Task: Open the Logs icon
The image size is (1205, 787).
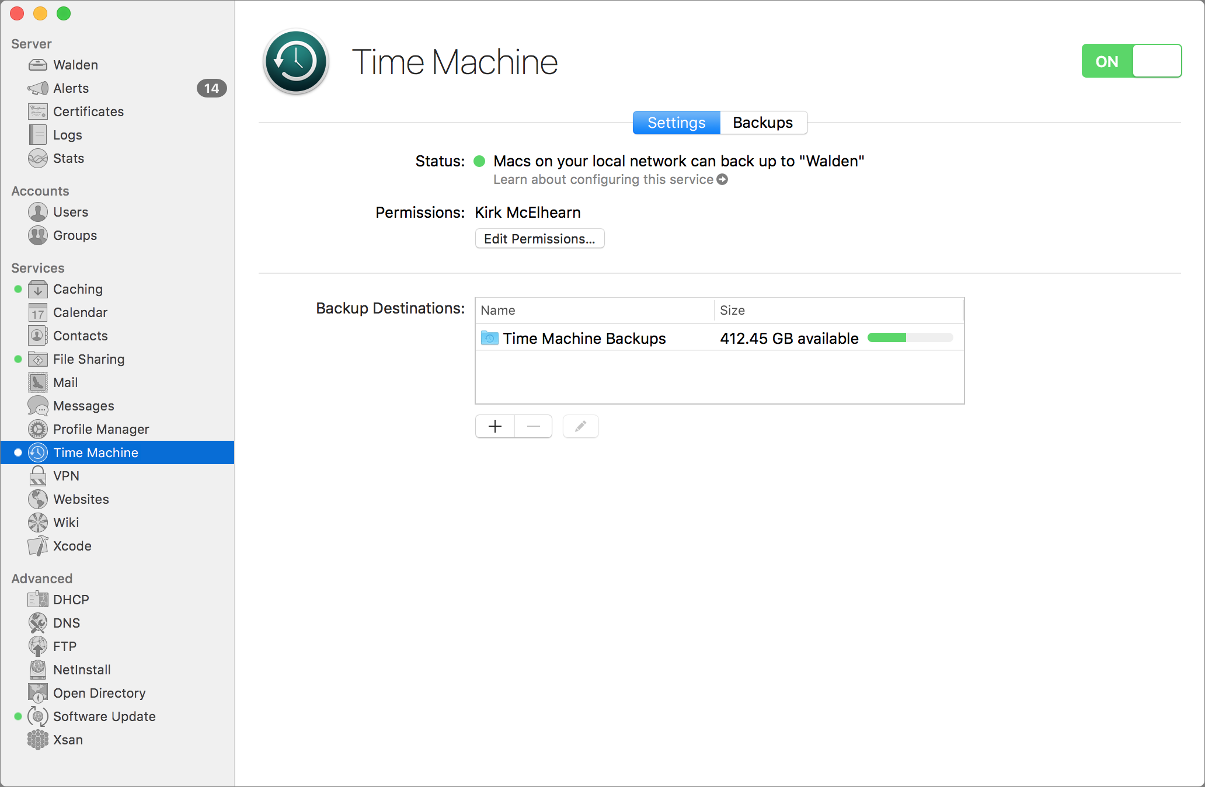Action: tap(38, 135)
